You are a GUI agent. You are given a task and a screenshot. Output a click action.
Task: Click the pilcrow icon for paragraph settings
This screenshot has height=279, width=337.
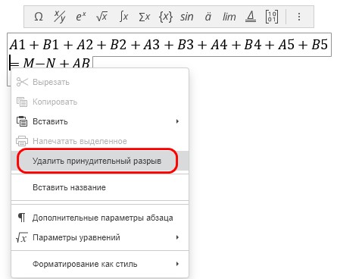tap(22, 218)
